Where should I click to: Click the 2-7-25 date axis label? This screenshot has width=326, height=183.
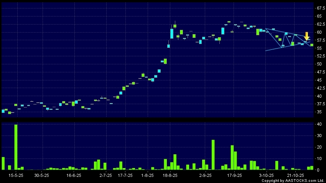point(105,175)
